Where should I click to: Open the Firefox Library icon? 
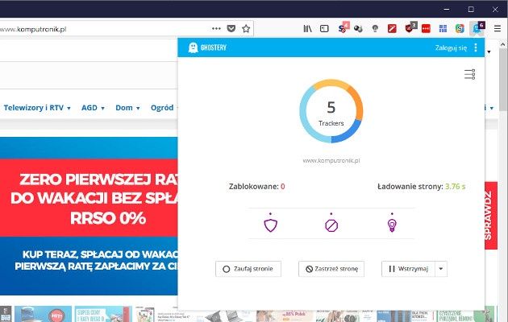point(307,29)
